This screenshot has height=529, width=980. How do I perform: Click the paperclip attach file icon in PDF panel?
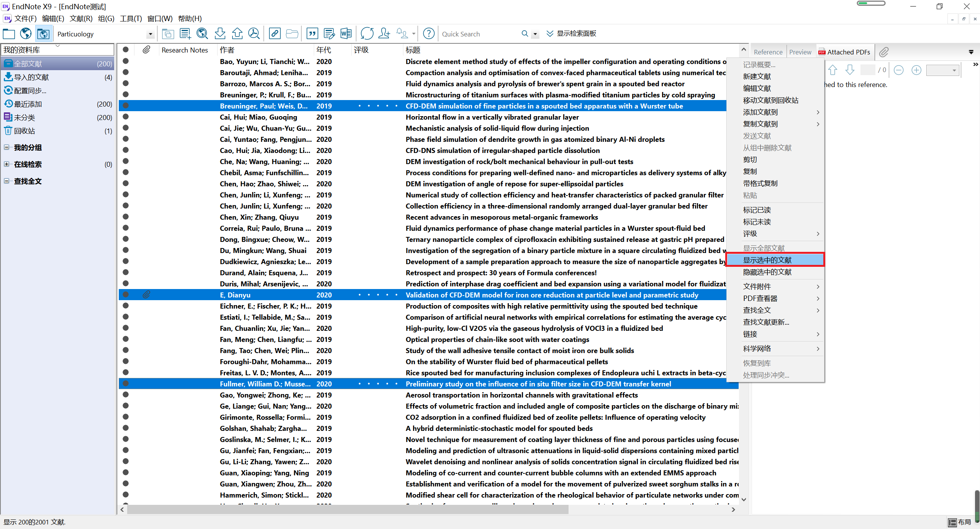pyautogui.click(x=884, y=52)
